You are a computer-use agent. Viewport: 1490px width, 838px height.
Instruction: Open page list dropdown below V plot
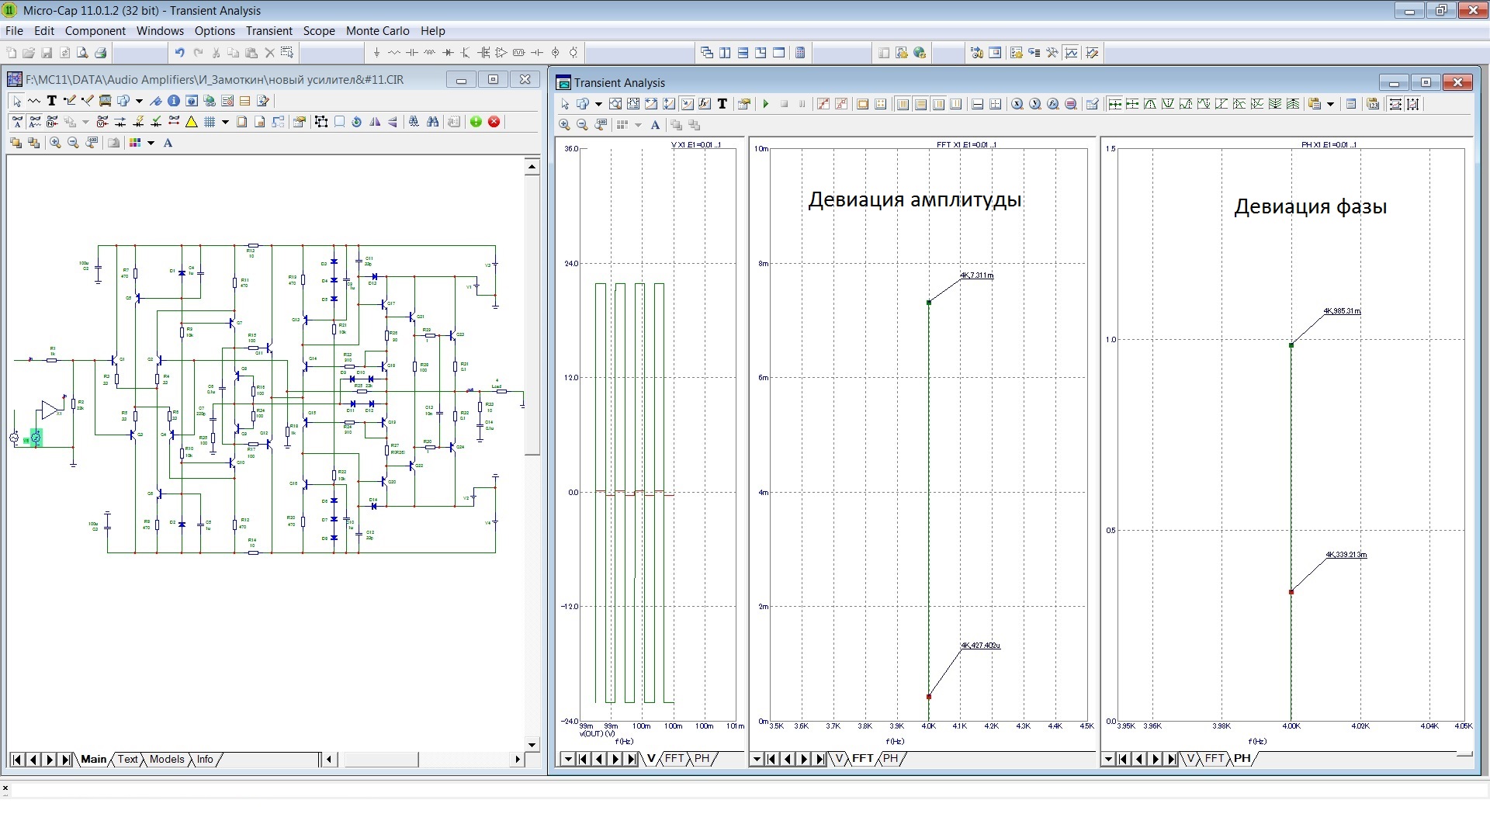(x=567, y=759)
